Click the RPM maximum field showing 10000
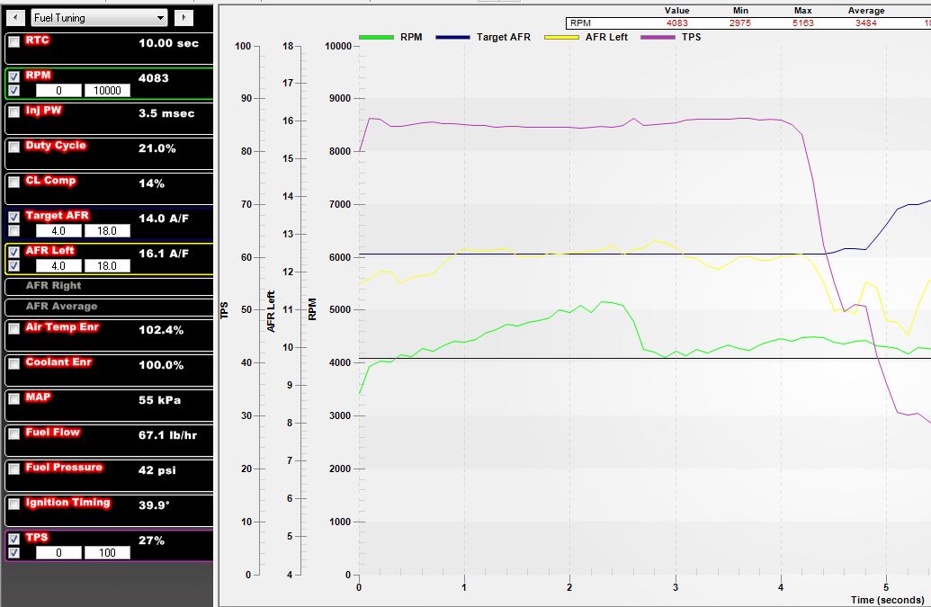931x607 pixels. pyautogui.click(x=107, y=91)
